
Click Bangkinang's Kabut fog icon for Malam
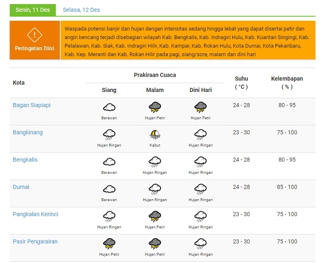155,134
